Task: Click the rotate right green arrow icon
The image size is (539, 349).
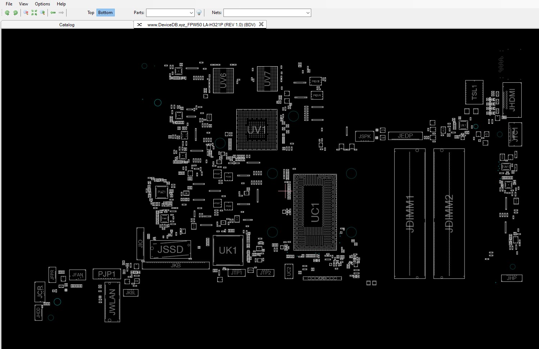Action: (15, 13)
